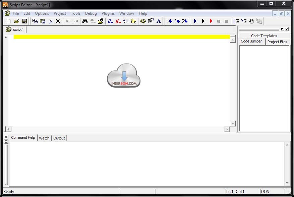Switch to the Code Jumper tab
This screenshot has height=197, width=294.
[252, 41]
